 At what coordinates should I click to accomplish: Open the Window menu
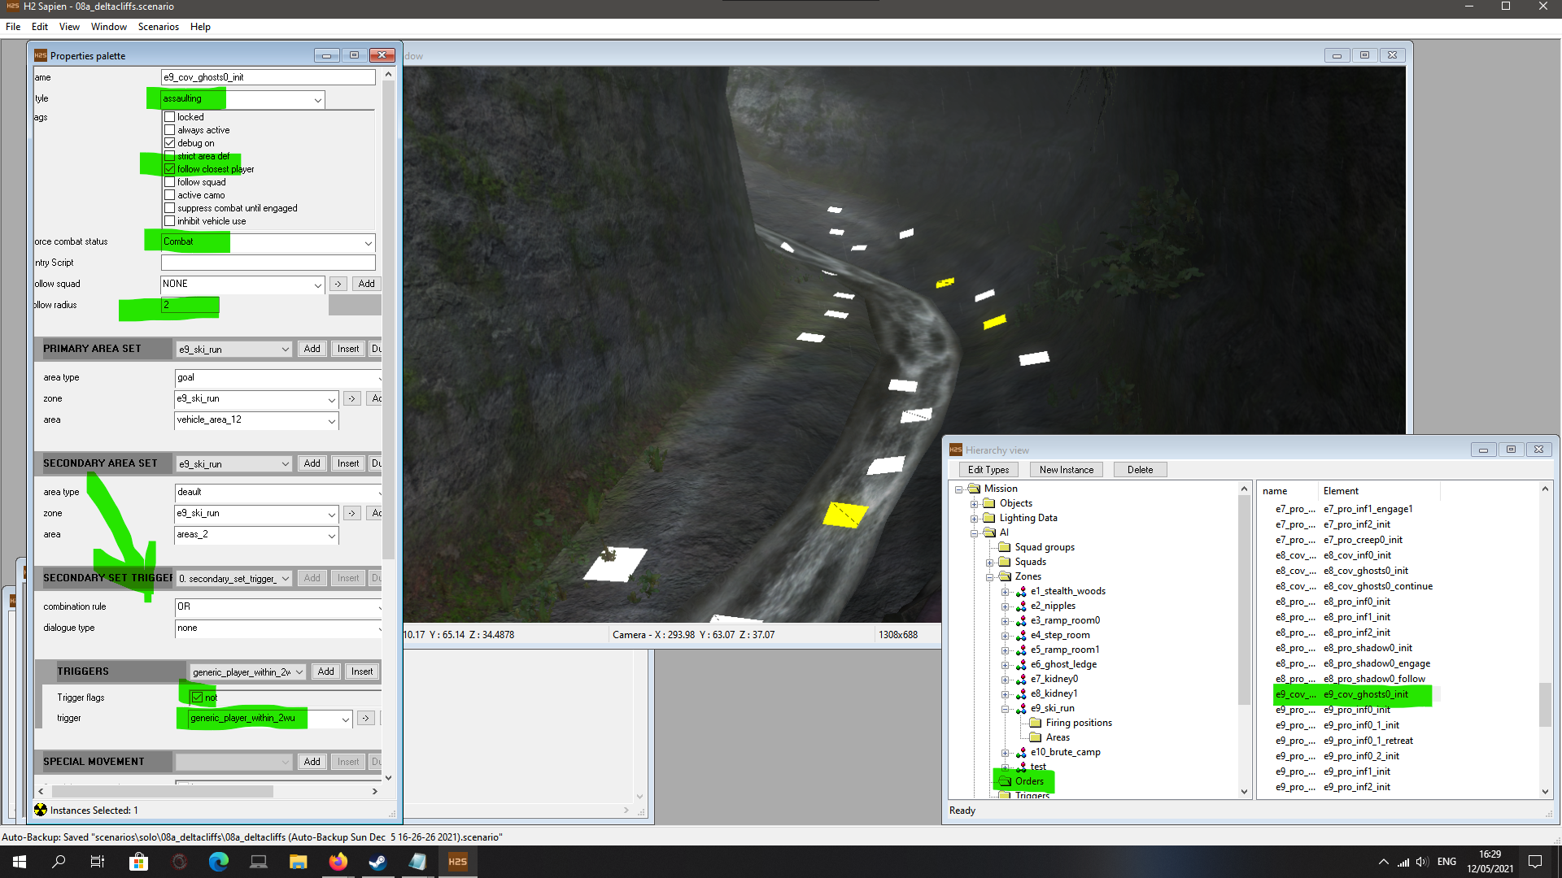click(x=108, y=27)
